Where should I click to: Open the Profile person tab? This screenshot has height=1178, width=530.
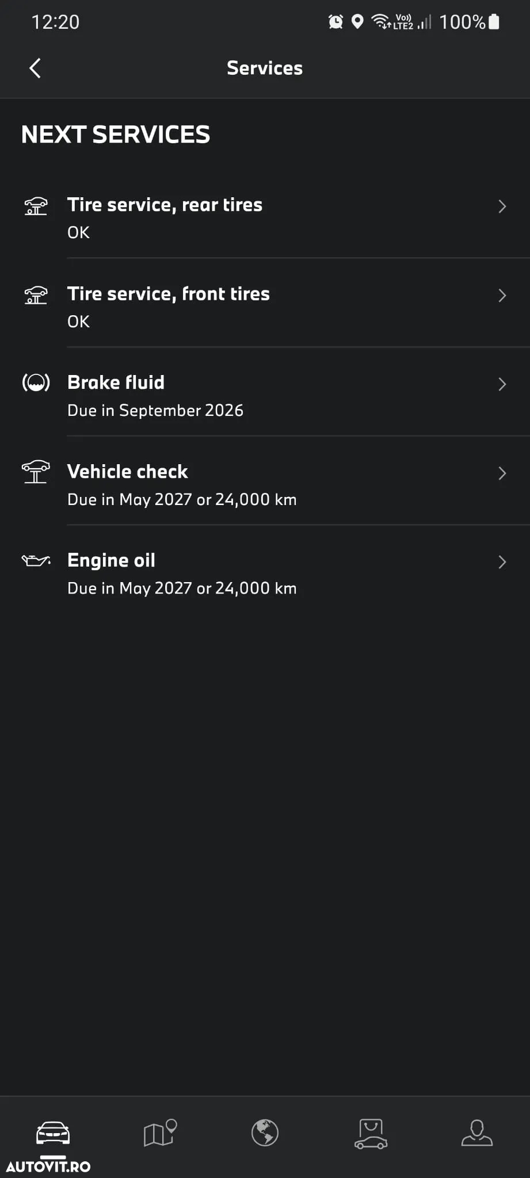476,1133
